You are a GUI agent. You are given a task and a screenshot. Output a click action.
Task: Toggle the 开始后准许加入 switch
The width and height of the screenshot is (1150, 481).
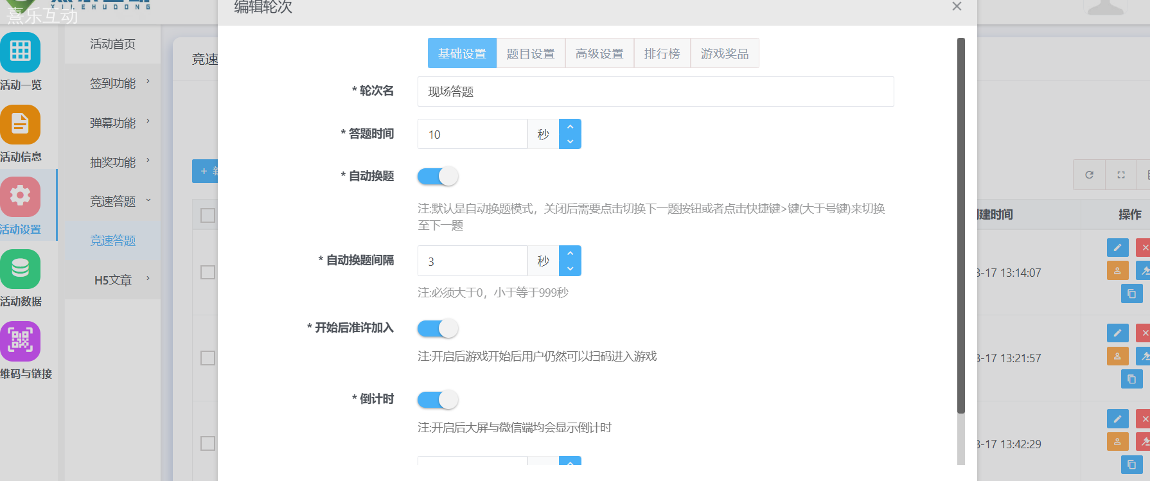438,328
